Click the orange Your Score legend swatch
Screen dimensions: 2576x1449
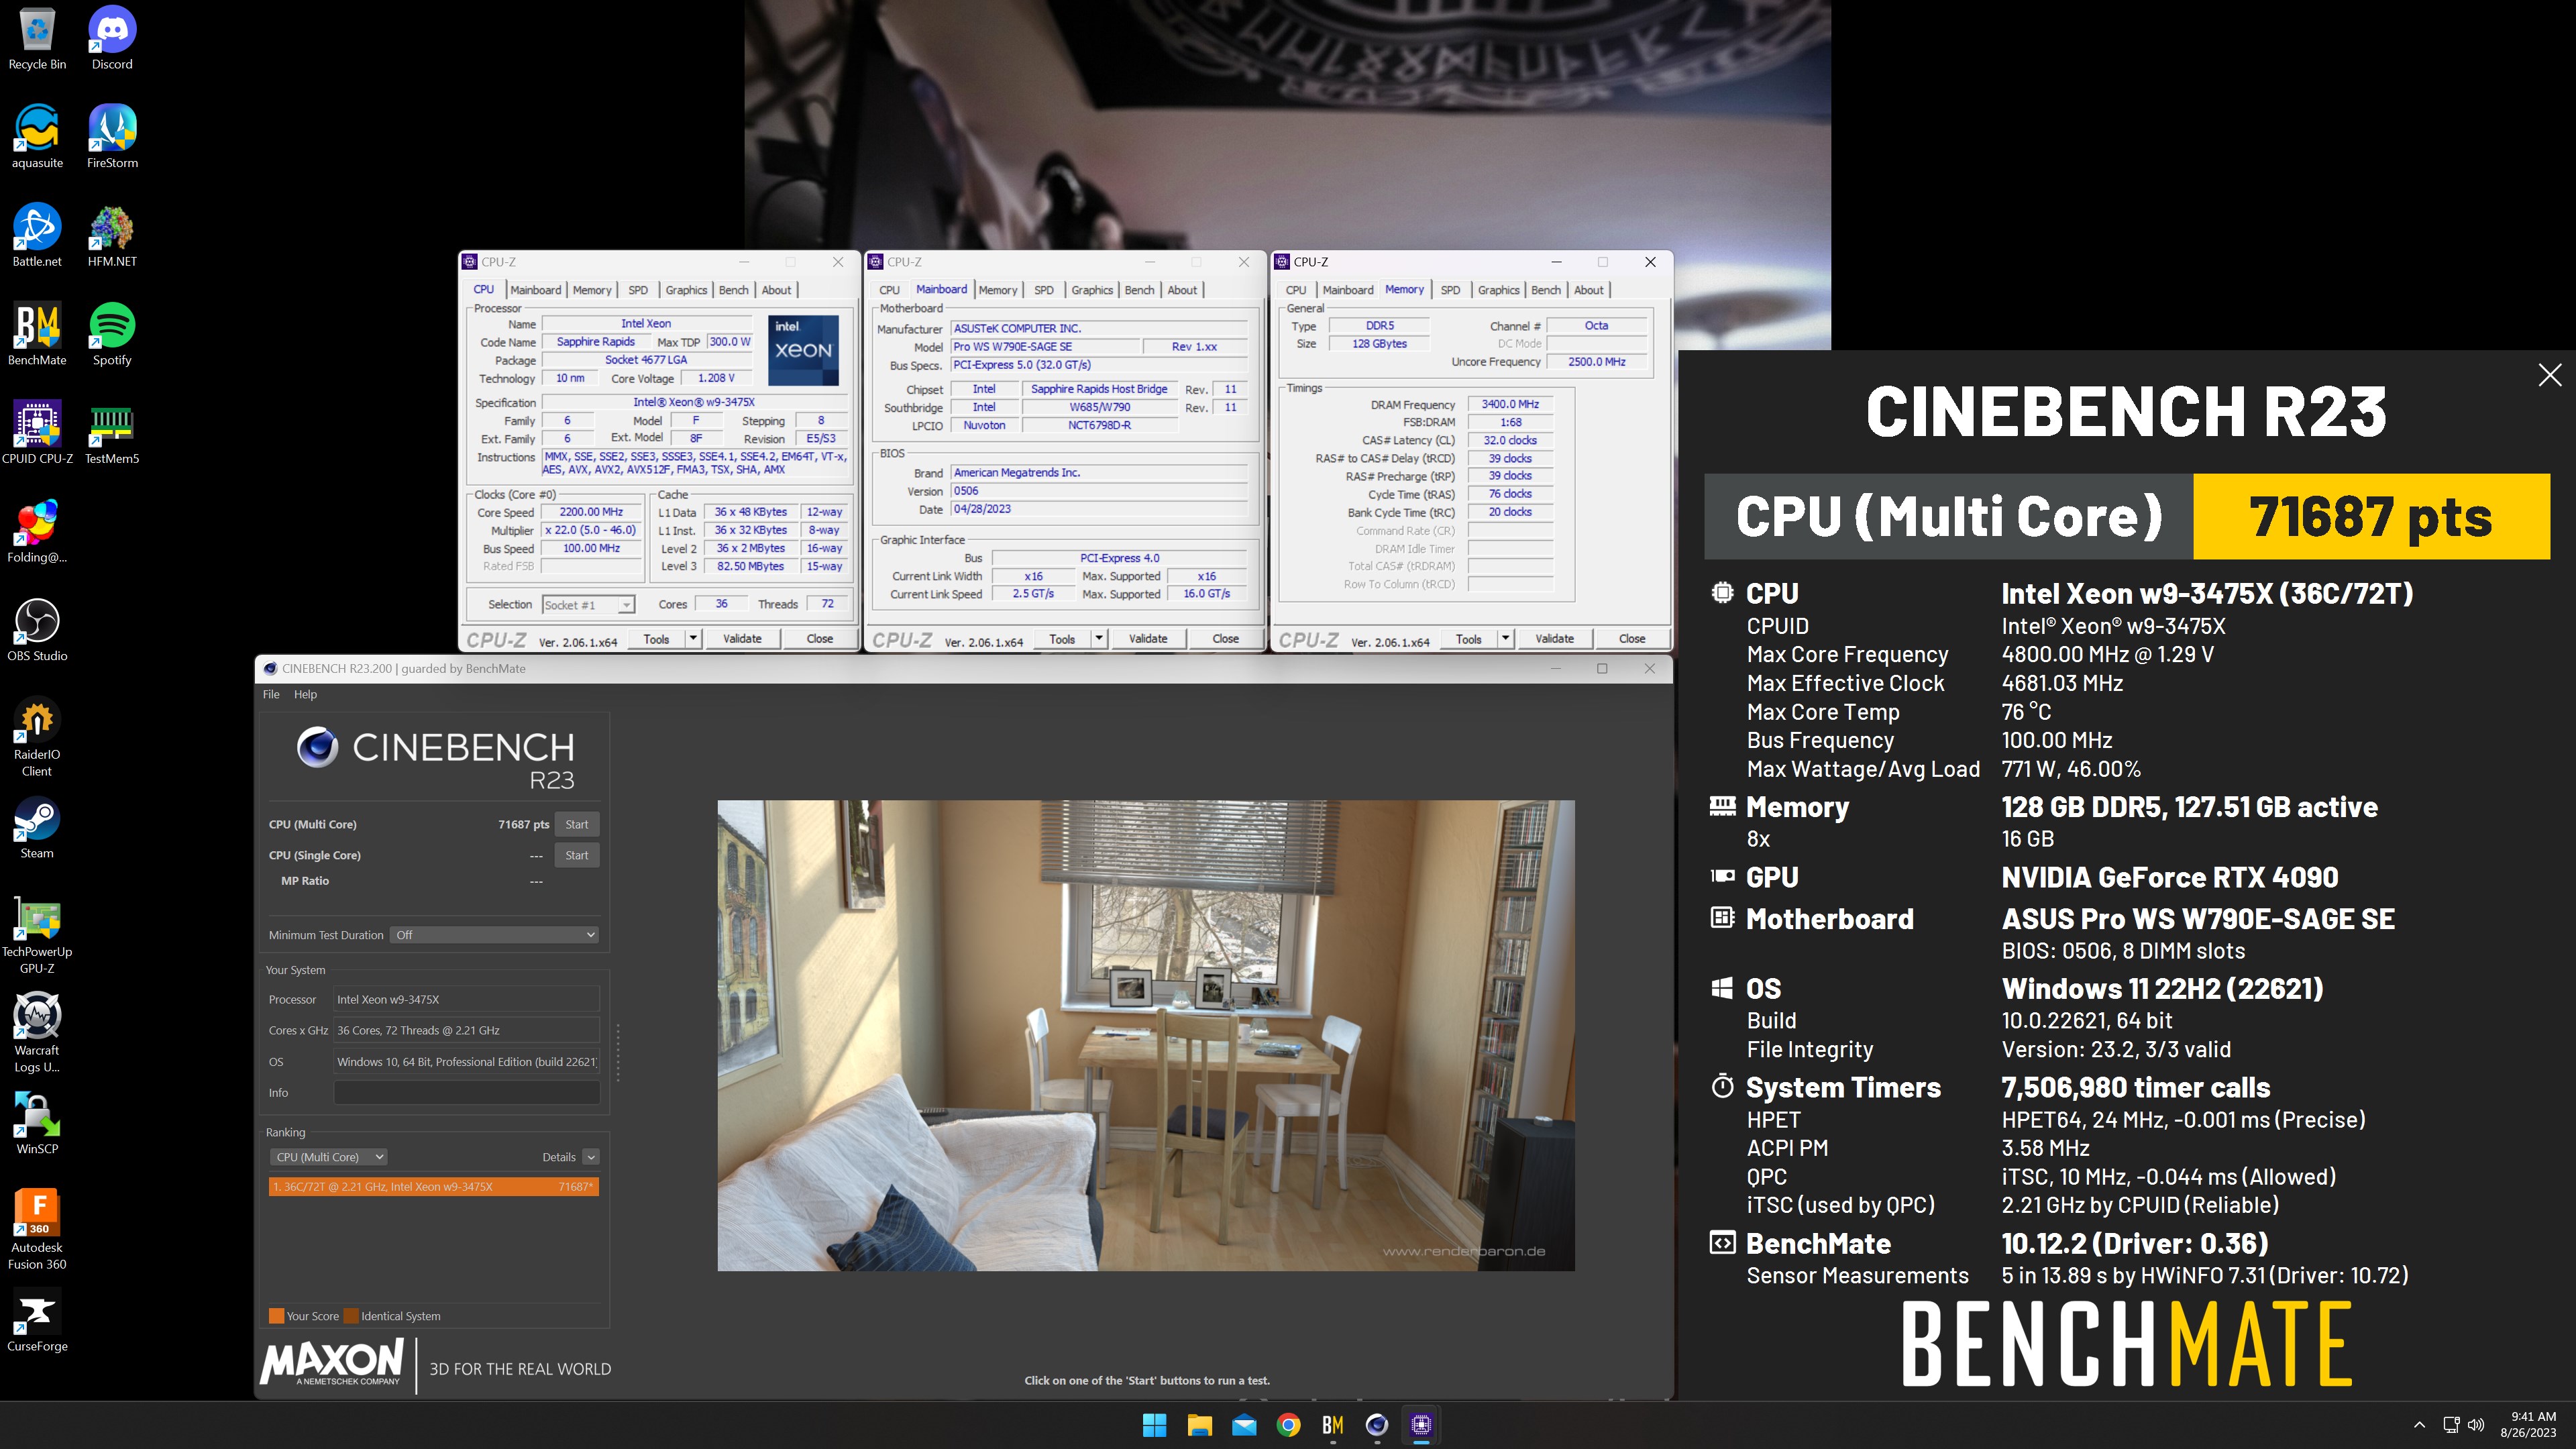(x=277, y=1316)
